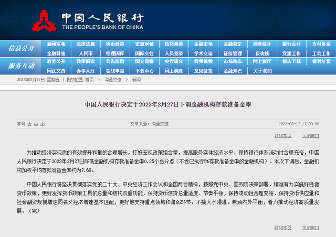Viewport: 336px width, 237px height.
Task: Click the 人民币 navigation item
Action: (86, 53)
